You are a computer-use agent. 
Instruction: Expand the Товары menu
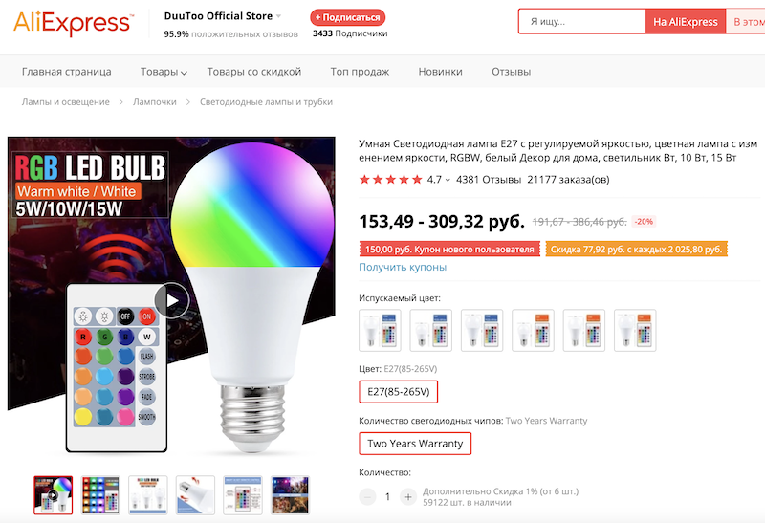[x=163, y=72]
